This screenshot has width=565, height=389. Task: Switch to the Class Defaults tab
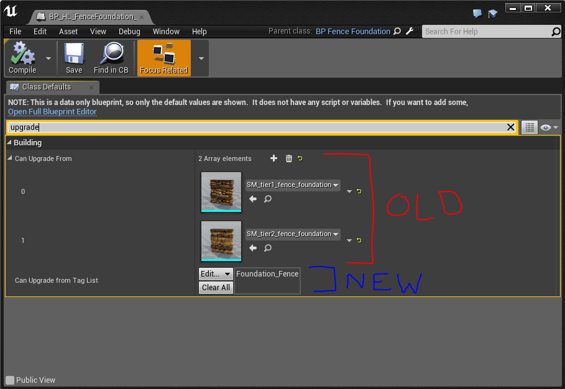(47, 87)
